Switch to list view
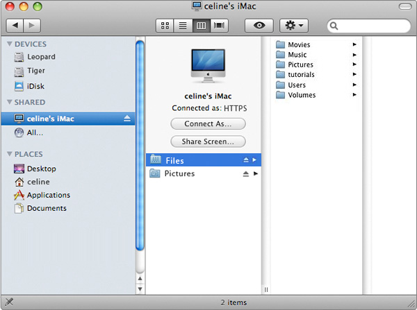Image resolution: width=417 pixels, height=310 pixels. point(183,26)
